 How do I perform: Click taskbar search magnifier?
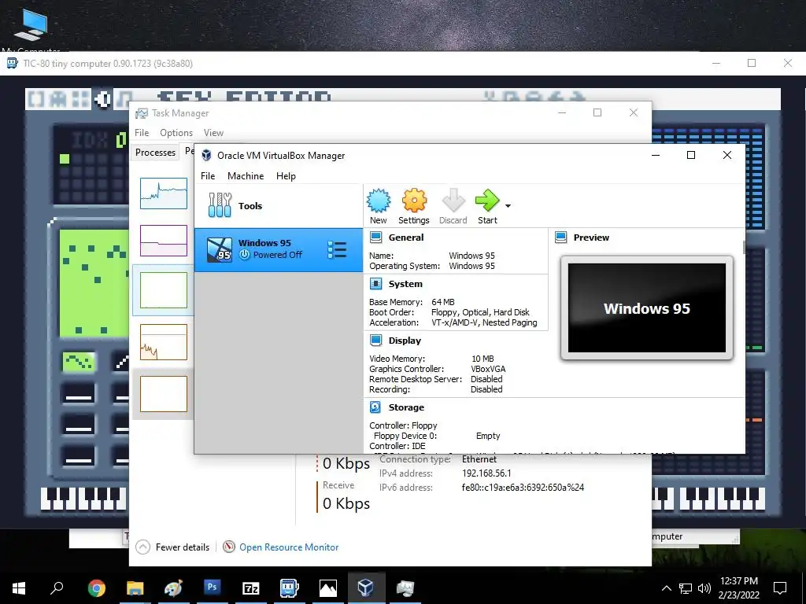click(57, 587)
